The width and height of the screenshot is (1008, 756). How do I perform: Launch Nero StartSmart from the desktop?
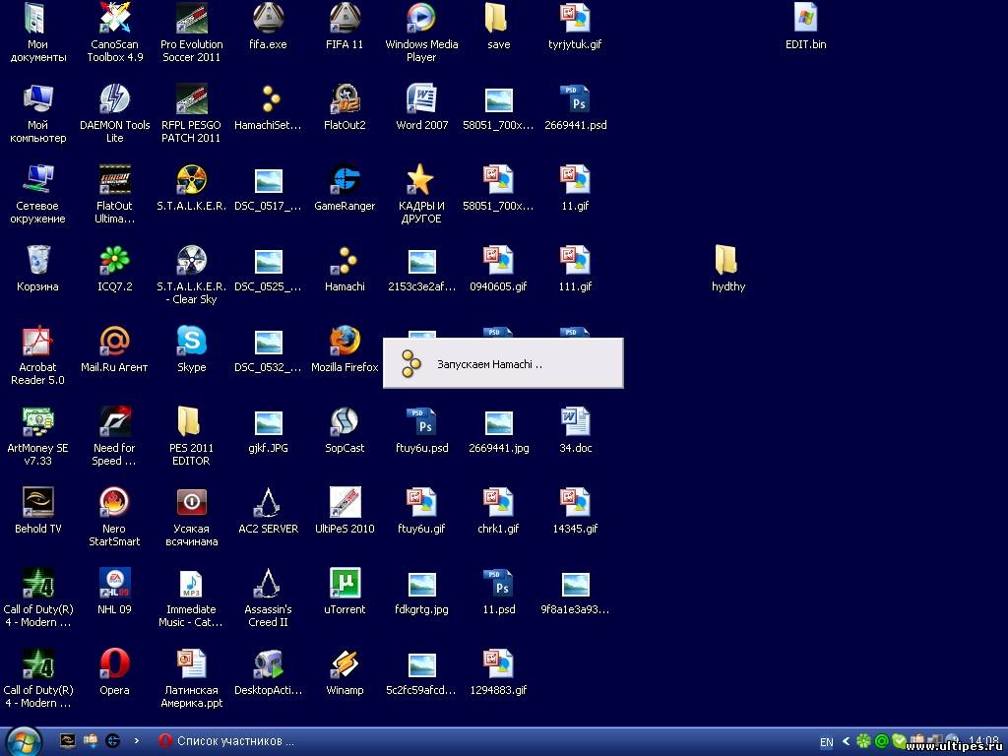[114, 504]
